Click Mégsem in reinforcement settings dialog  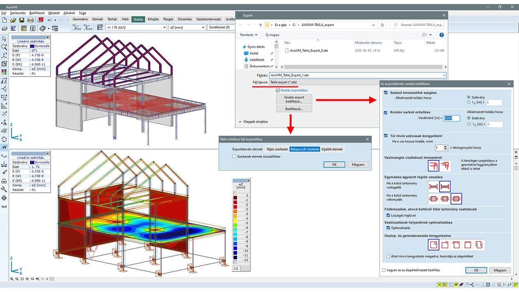click(500, 270)
